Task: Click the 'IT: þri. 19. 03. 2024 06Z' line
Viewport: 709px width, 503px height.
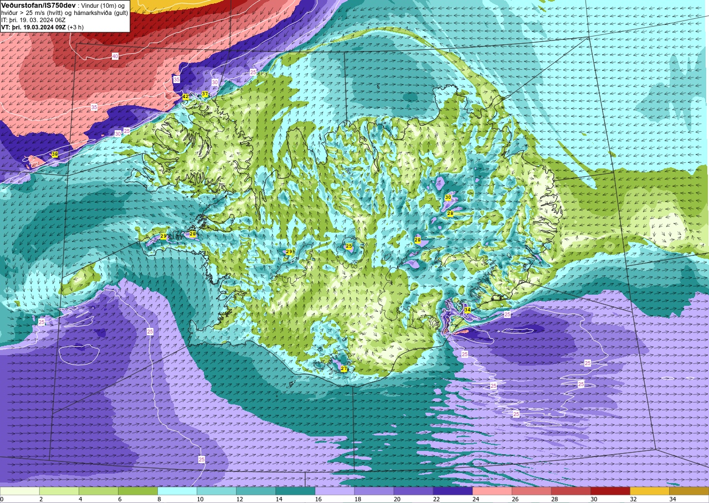Action: point(33,20)
